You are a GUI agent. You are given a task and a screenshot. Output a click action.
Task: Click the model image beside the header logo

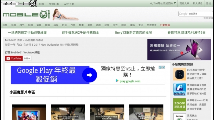pyautogui.click(x=65, y=15)
